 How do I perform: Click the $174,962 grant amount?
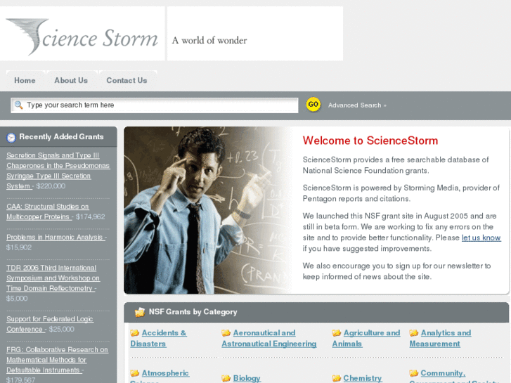coord(90,216)
